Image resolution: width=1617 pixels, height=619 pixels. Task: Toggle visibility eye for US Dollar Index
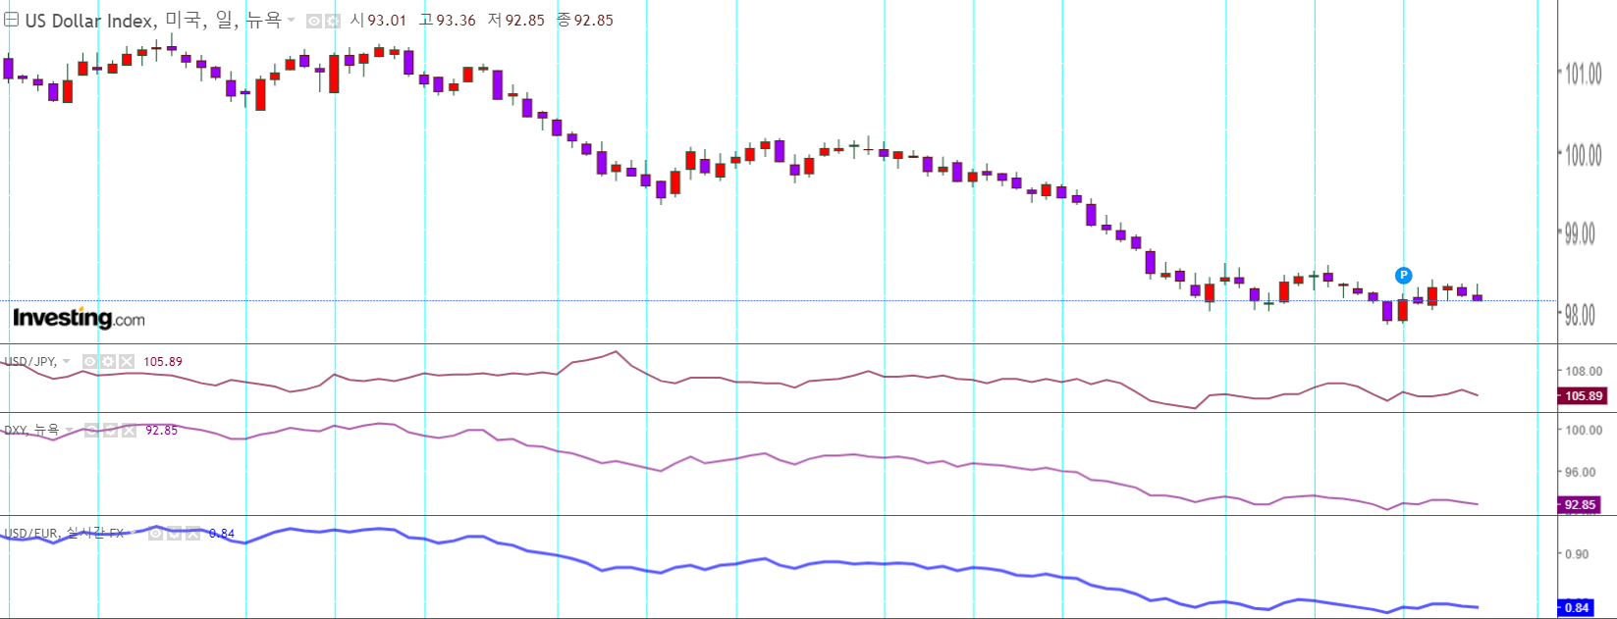point(314,21)
